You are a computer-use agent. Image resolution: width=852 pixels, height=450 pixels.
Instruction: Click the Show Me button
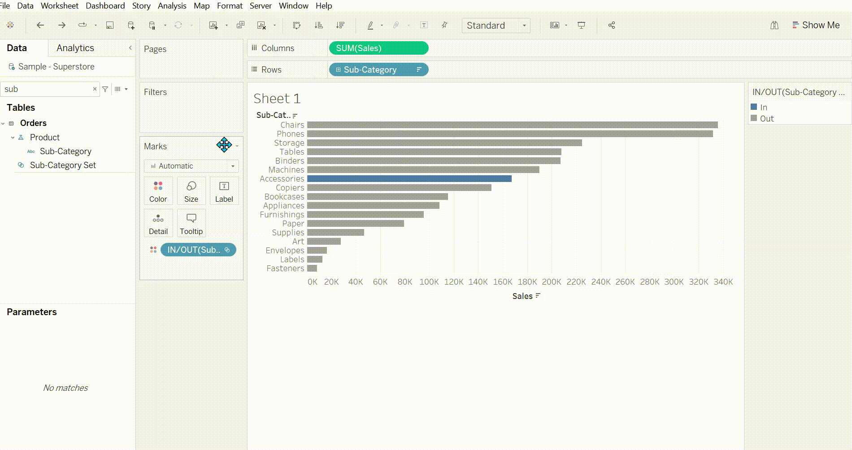coord(816,25)
